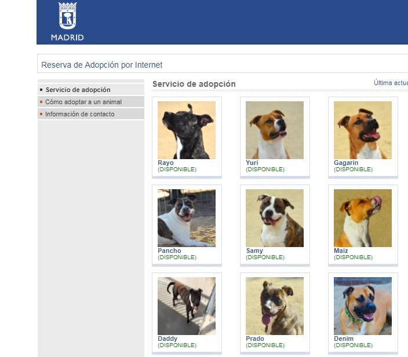Open Rayo's dog photo

(x=187, y=130)
